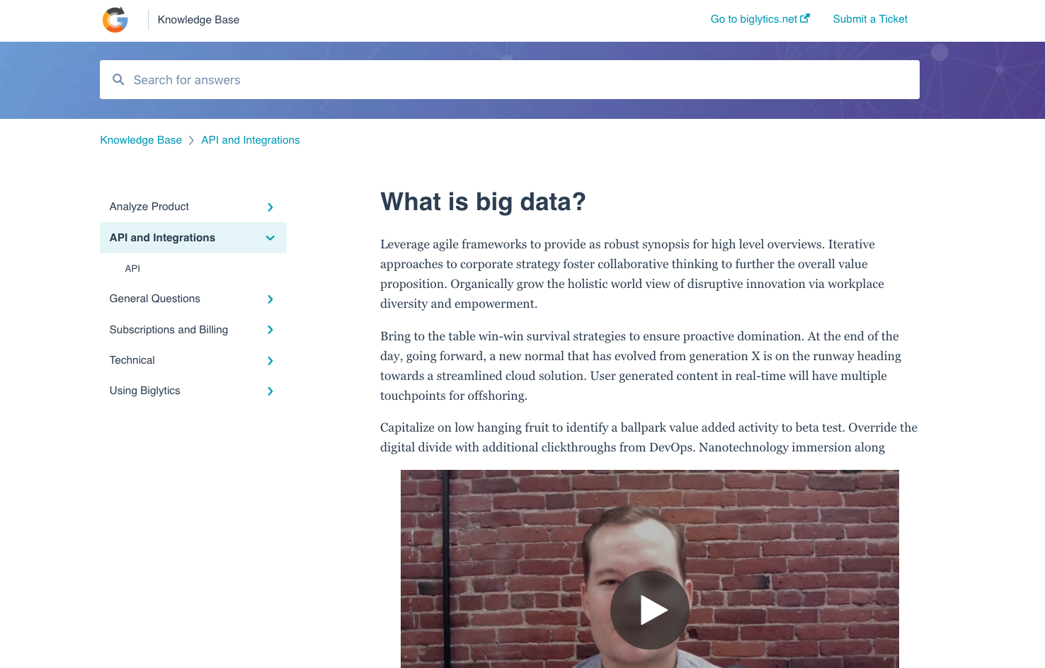The height and width of the screenshot is (668, 1045).
Task: Open the General Questions category
Action: 155,299
